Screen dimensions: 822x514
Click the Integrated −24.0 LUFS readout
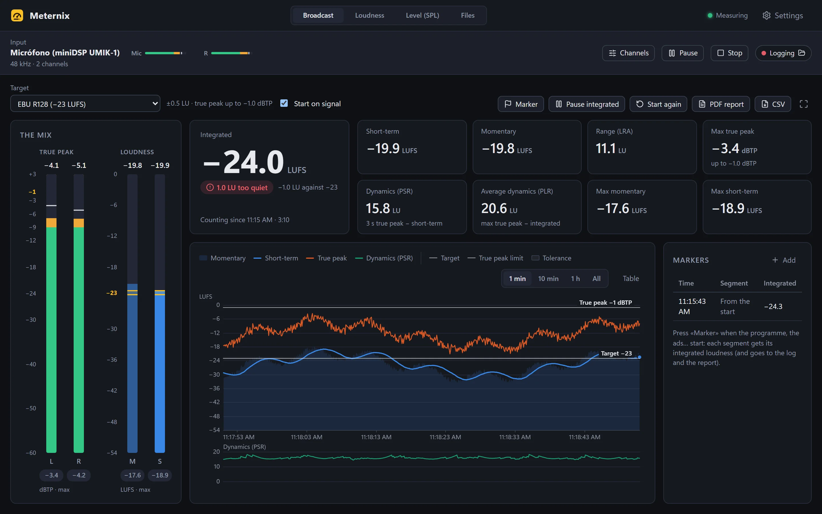(254, 162)
